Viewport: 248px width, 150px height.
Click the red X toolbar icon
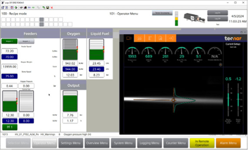coord(52,7)
